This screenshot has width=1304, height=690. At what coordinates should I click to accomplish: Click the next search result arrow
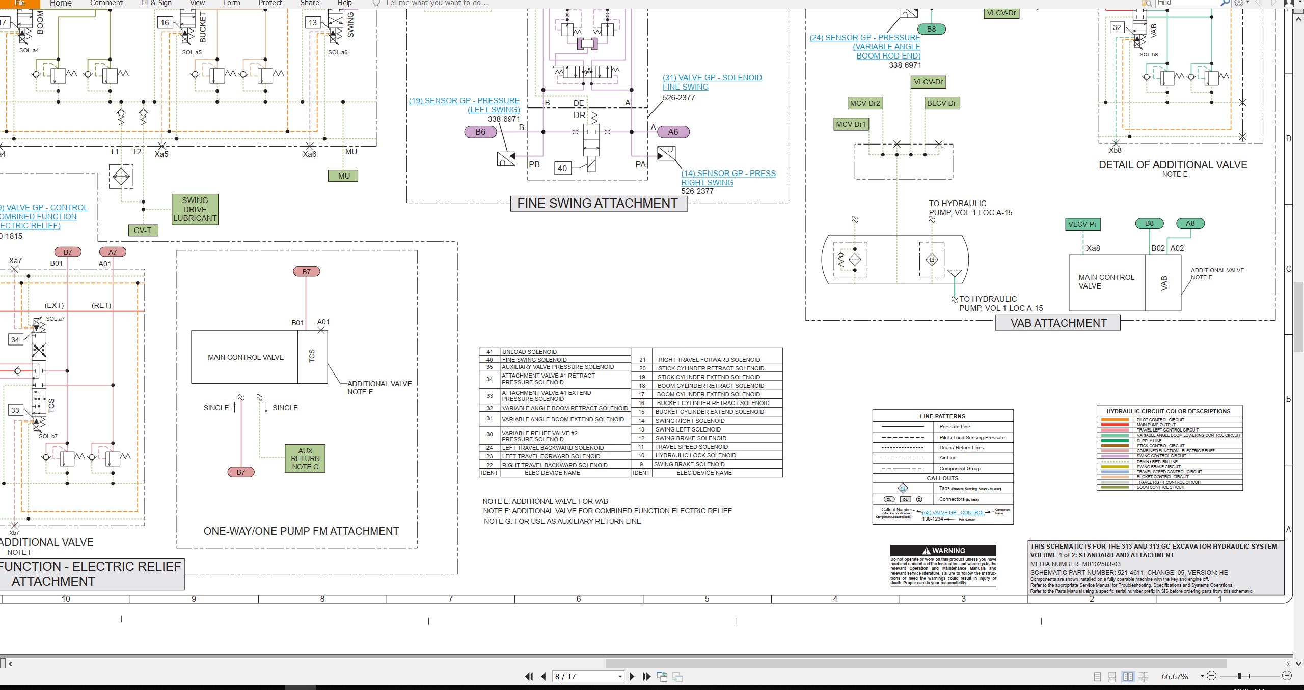point(1273,3)
